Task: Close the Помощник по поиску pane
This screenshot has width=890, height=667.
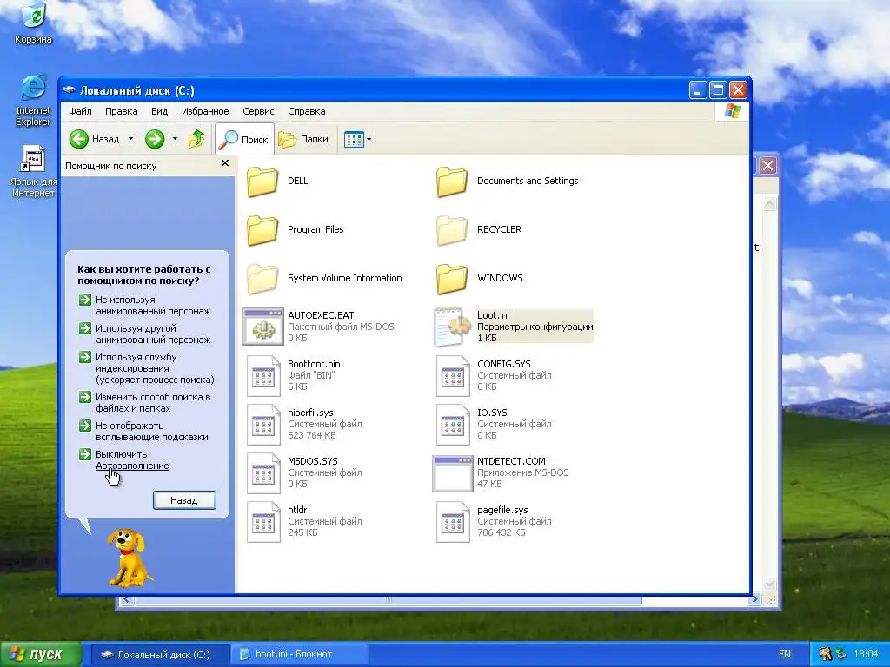Action: point(225,163)
